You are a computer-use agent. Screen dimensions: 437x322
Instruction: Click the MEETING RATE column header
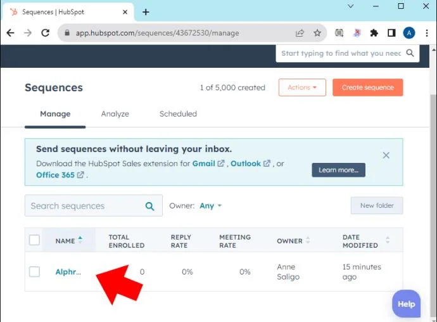(x=235, y=241)
